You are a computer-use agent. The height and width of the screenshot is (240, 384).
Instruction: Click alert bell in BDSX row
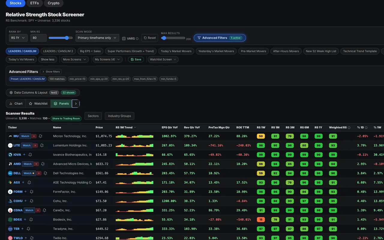(31, 220)
